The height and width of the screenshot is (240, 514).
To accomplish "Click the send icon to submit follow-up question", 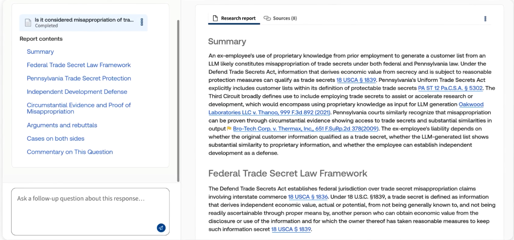I will [161, 228].
